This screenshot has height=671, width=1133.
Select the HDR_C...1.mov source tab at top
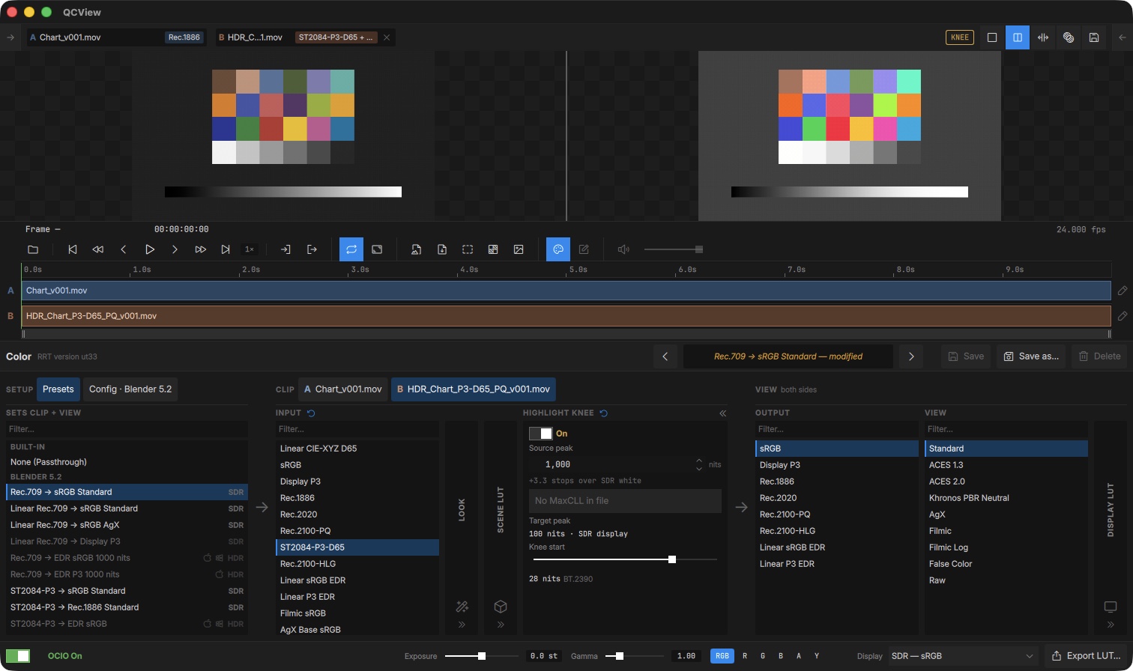click(x=255, y=37)
